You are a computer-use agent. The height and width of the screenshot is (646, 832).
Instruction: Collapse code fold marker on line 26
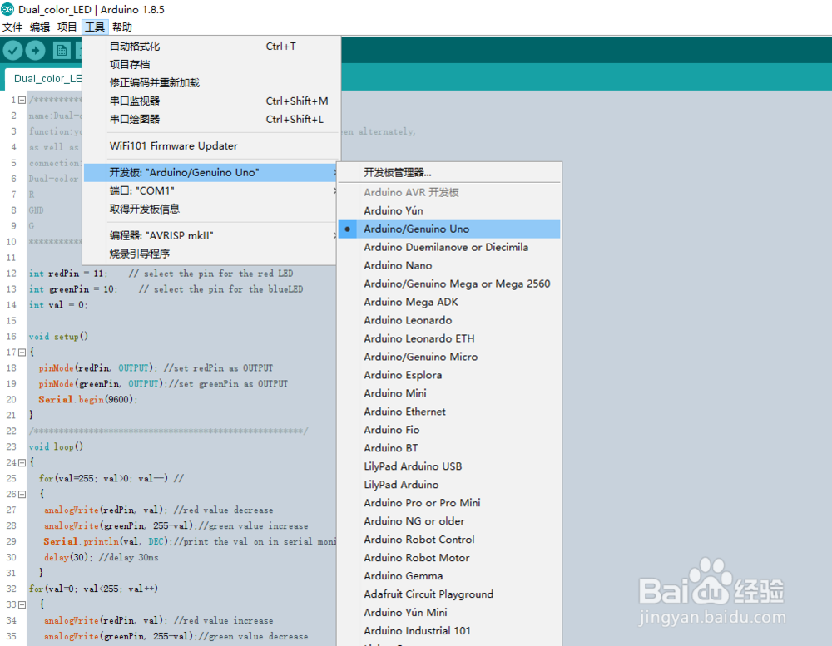tap(22, 494)
